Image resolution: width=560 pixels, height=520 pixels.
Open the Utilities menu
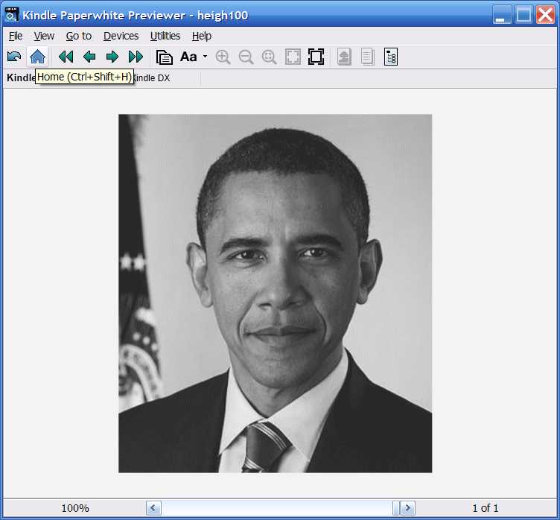165,36
